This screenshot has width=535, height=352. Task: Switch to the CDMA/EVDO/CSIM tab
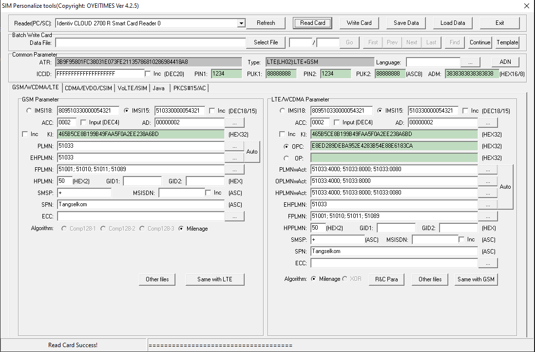88,88
